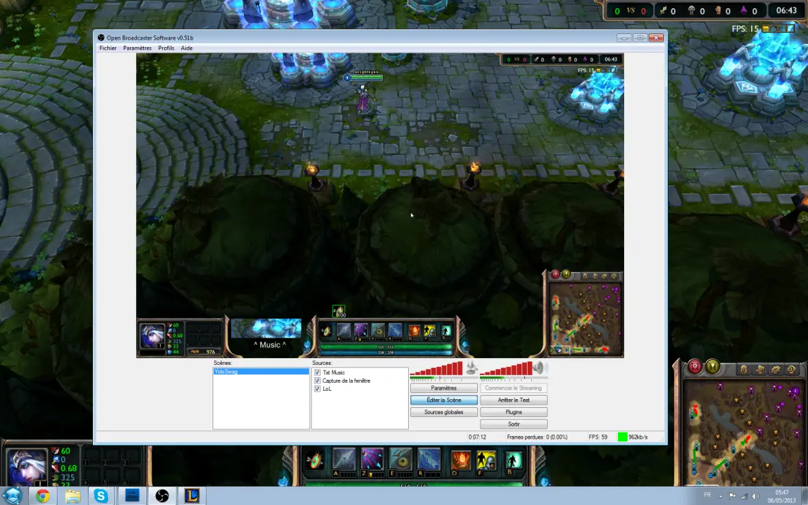Cast the Z ability in the game HUD
Viewport: 808px width, 505px height.
(x=372, y=460)
